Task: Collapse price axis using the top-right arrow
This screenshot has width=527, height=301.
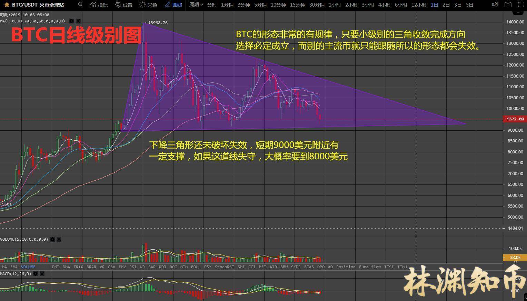Action: (x=517, y=13)
